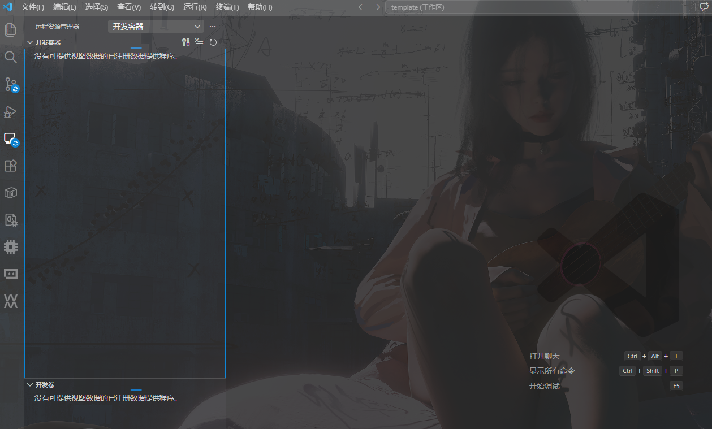Viewport: 712px width, 429px height.
Task: Click the no-data-provider message under 开发容器
Action: pyautogui.click(x=106, y=56)
